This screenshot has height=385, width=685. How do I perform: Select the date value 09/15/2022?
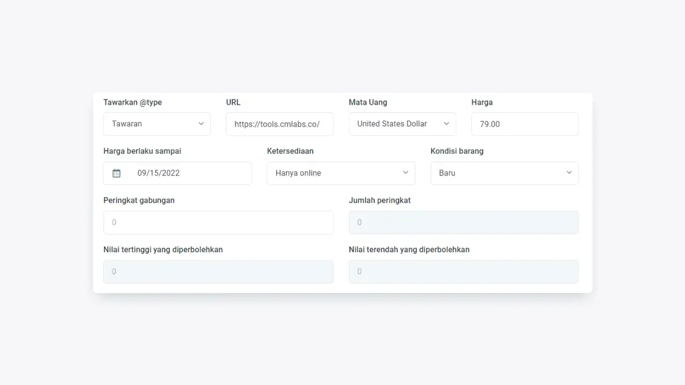pyautogui.click(x=158, y=173)
